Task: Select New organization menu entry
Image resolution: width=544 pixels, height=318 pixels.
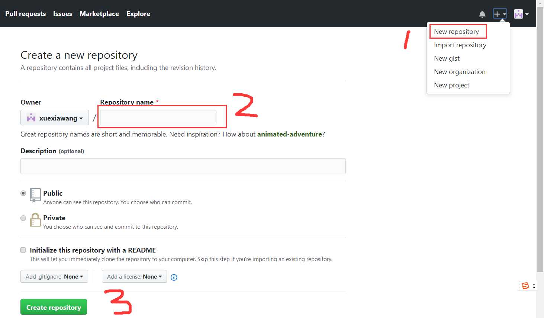Action: 460,72
